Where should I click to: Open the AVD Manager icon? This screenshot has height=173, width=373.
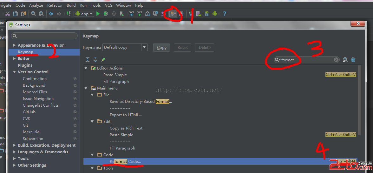point(199,14)
